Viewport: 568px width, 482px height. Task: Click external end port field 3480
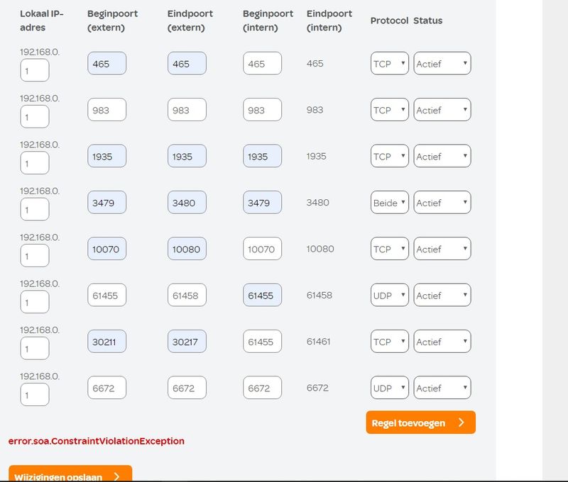click(x=187, y=203)
